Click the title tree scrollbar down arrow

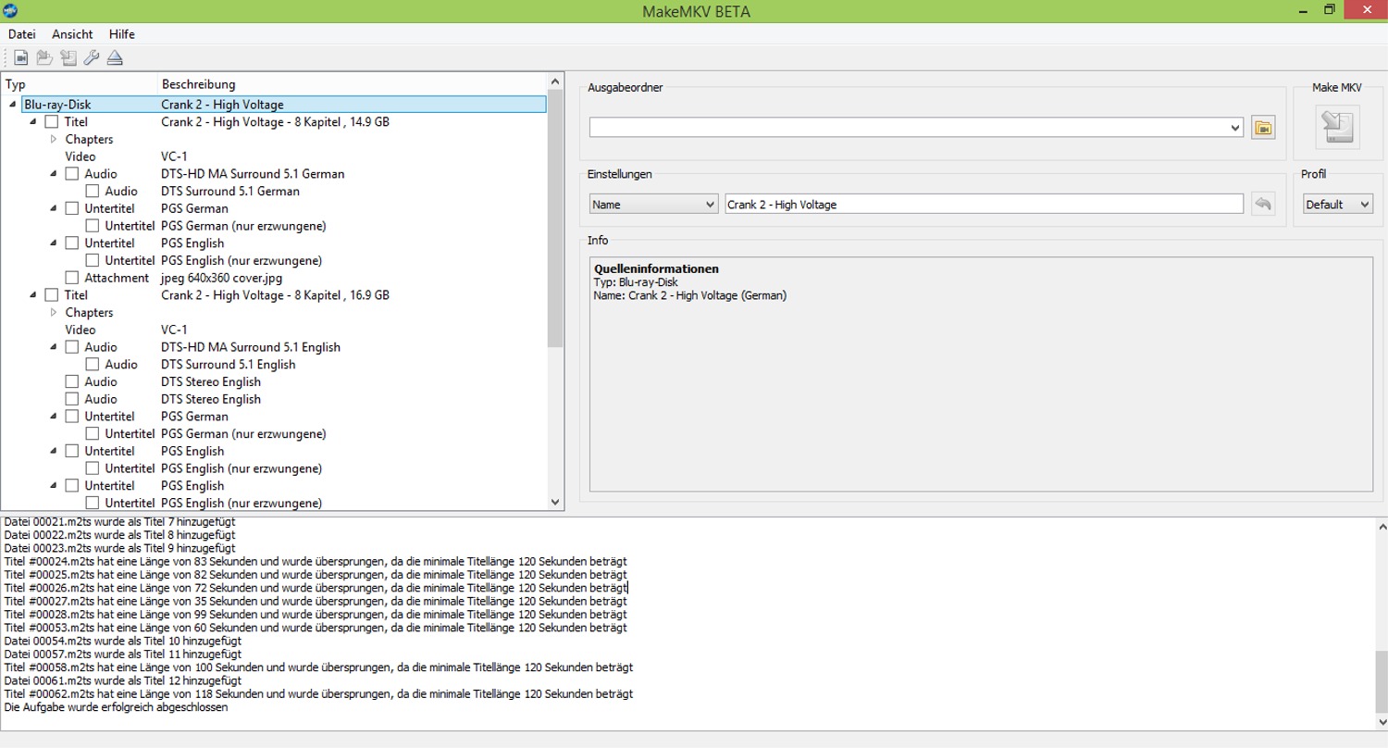click(x=555, y=502)
